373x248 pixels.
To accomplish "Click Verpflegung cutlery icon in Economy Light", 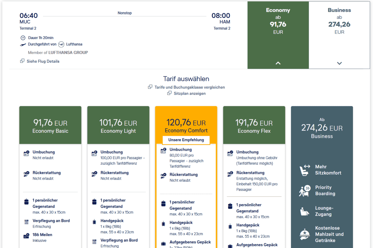I will point(95,242).
